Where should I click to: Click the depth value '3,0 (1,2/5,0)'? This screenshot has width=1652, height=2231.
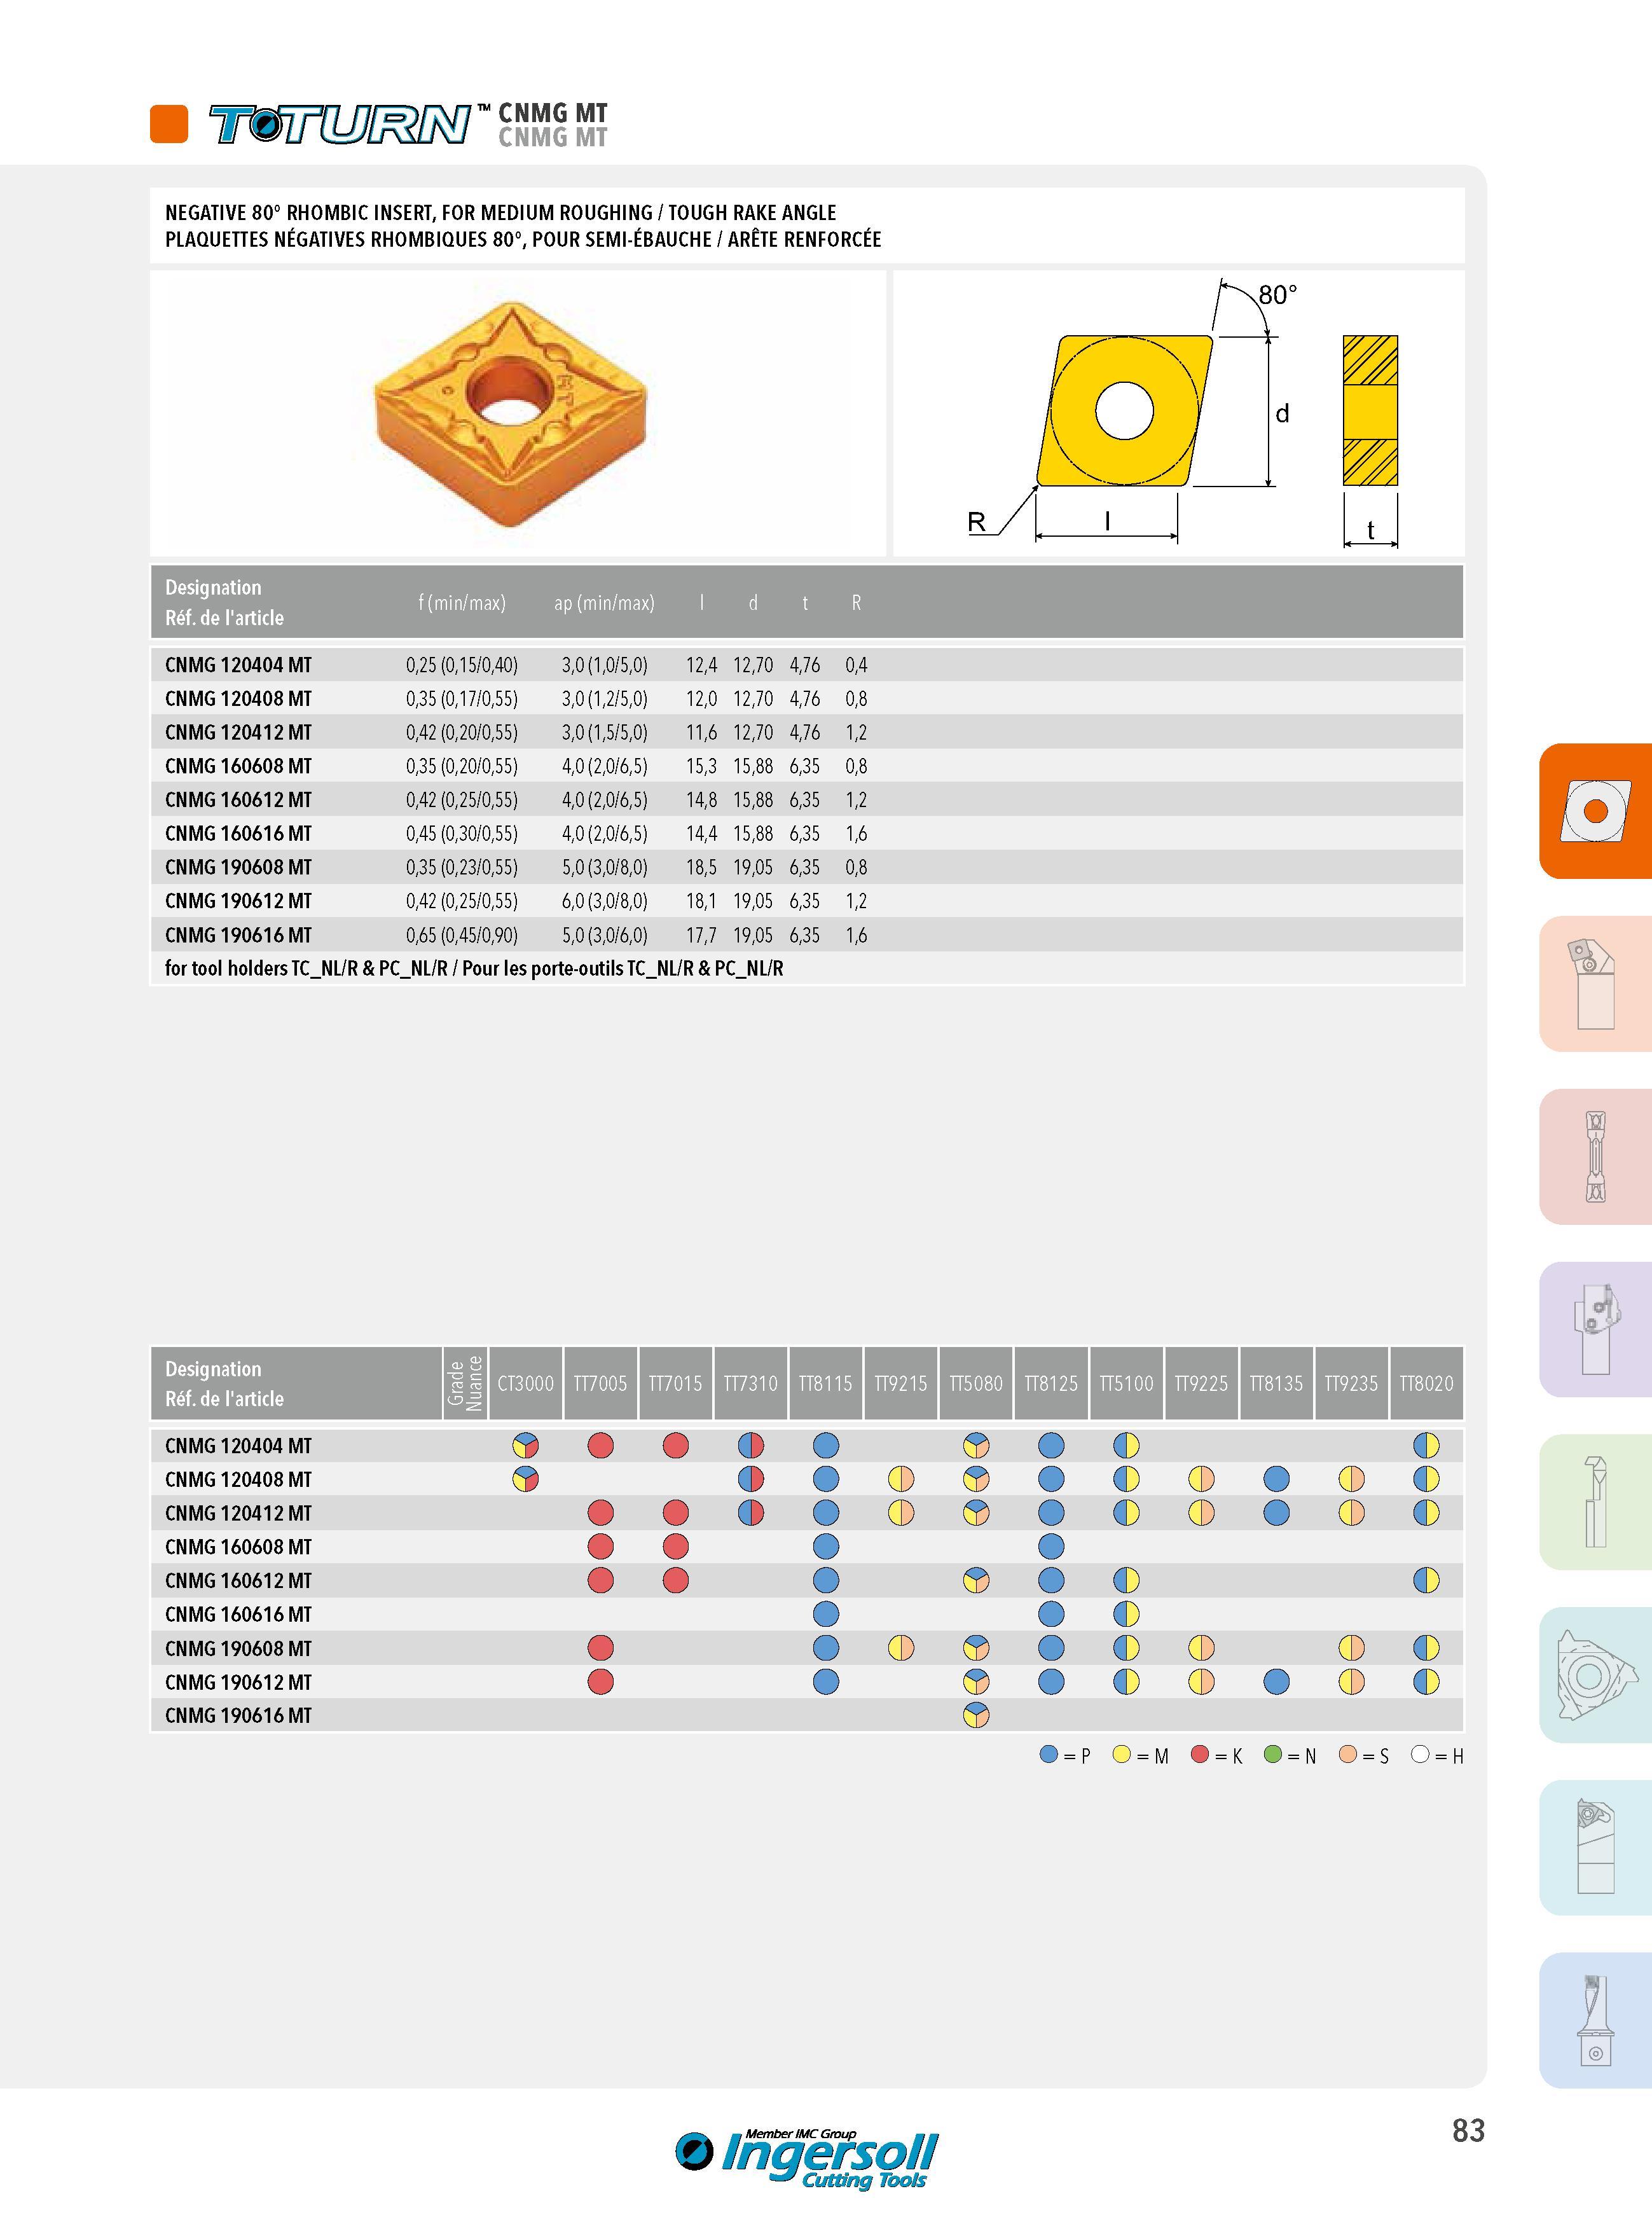pos(604,699)
